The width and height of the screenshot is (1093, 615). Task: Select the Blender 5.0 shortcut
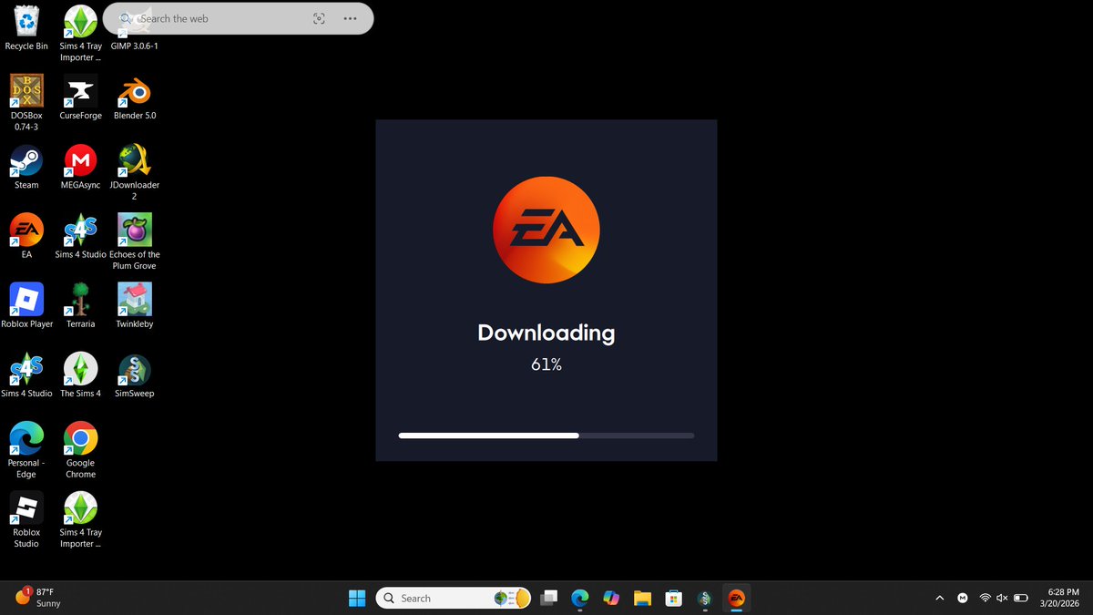[x=135, y=97]
